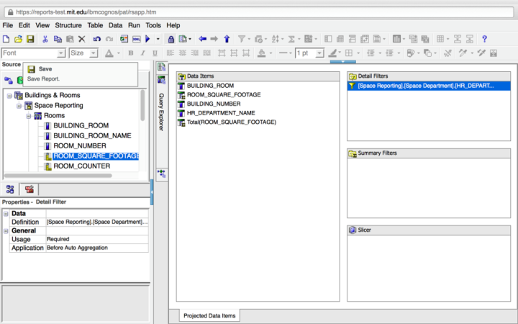Toggle Underline text formatting
This screenshot has height=324, width=518.
153,53
